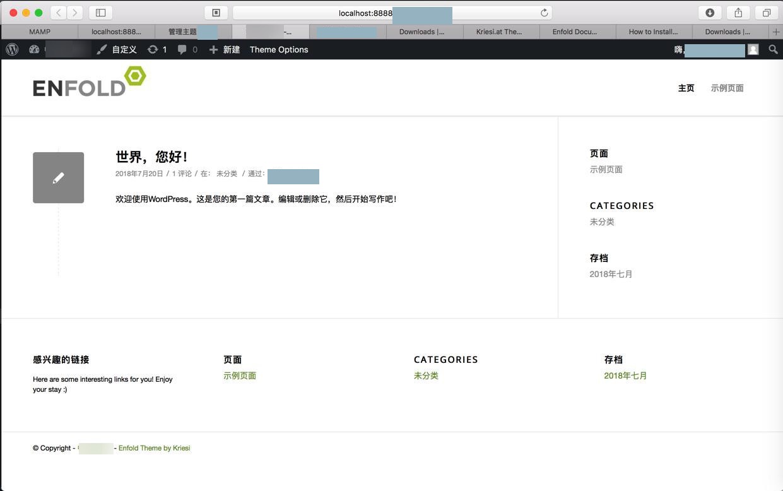Show all tabs overview icon

tap(767, 13)
